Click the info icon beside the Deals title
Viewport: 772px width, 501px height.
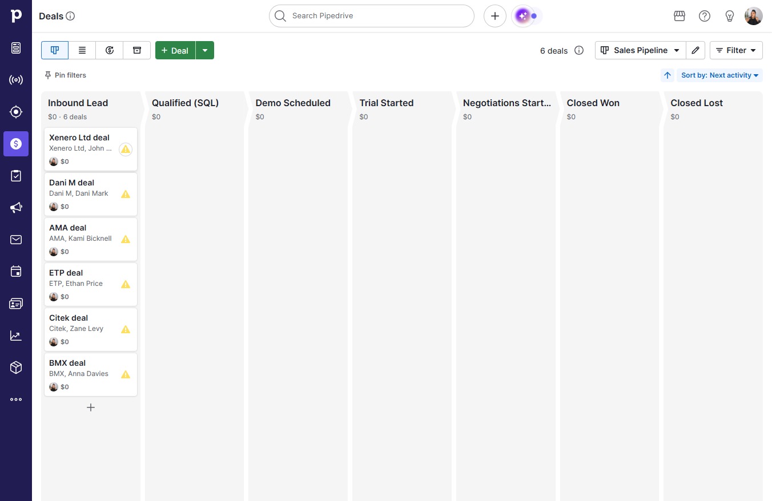pyautogui.click(x=71, y=16)
